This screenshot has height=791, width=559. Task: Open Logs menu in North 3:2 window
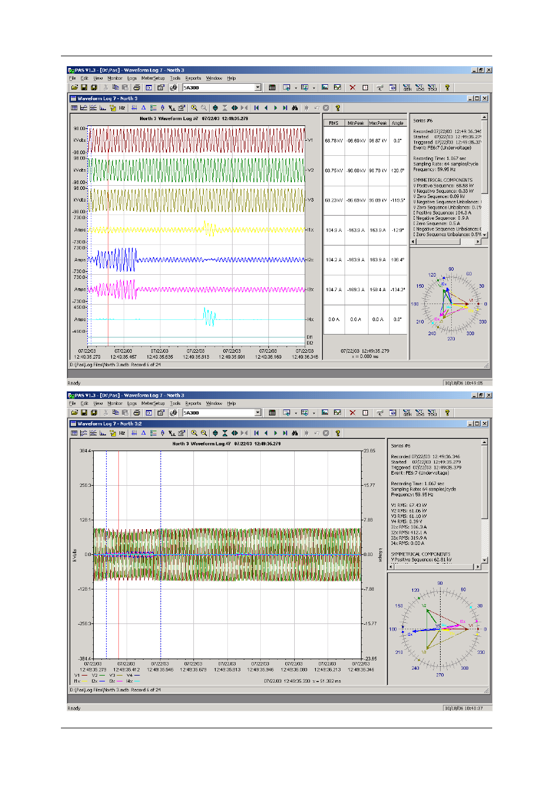tap(132, 404)
